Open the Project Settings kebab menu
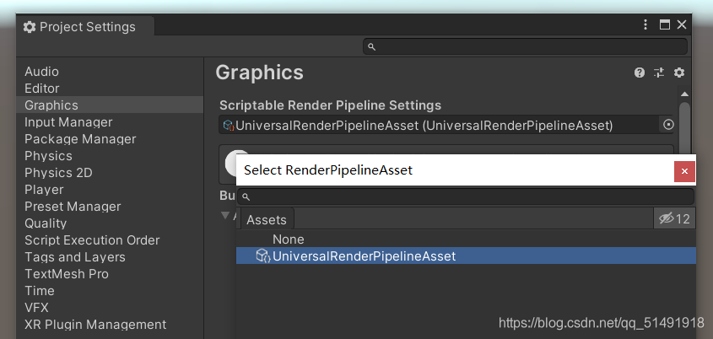 coord(645,24)
